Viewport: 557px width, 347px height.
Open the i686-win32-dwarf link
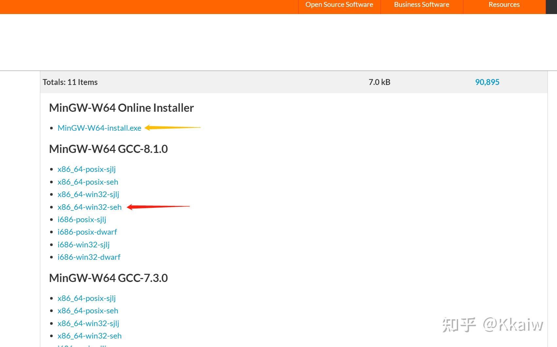coord(89,257)
